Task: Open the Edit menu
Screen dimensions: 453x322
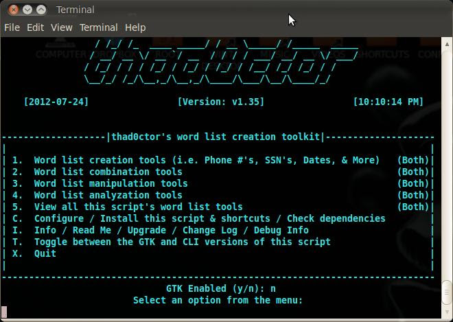Action: 35,27
